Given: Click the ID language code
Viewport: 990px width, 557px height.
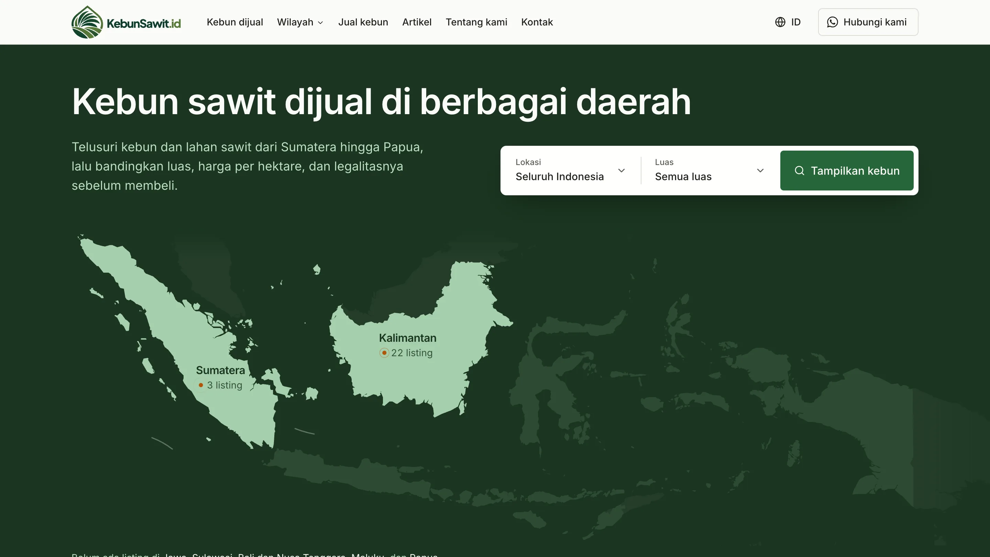Looking at the screenshot, I should (x=796, y=22).
